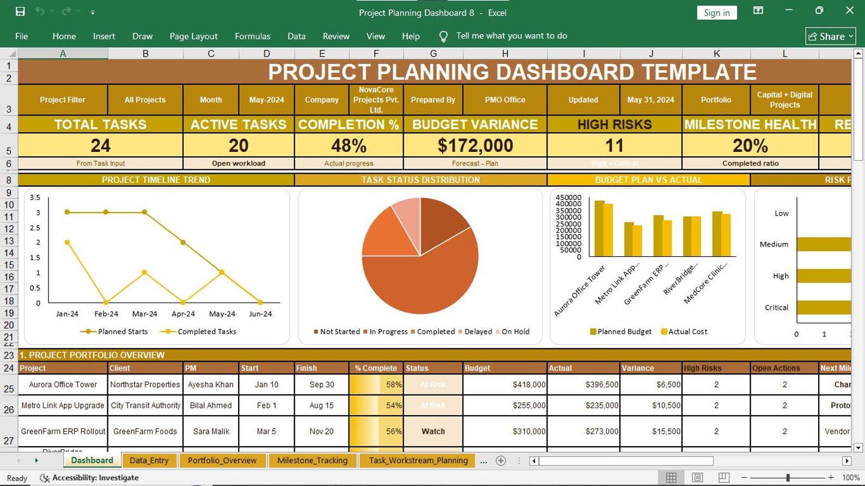This screenshot has height=486, width=865.
Task: Click Actual Cost legend swatch
Action: [x=663, y=331]
